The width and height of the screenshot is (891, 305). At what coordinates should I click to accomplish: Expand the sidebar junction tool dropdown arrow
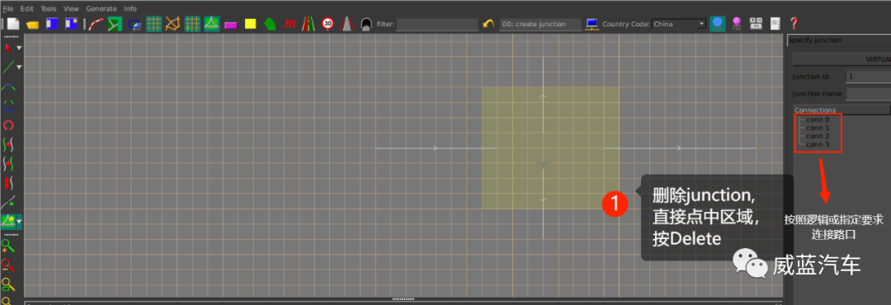[x=19, y=222]
